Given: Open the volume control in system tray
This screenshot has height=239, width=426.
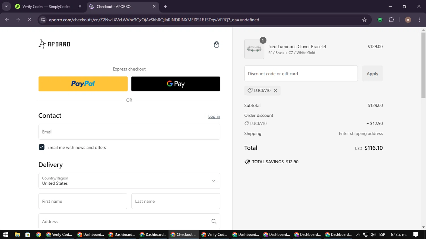Looking at the screenshot, I should 373,234.
